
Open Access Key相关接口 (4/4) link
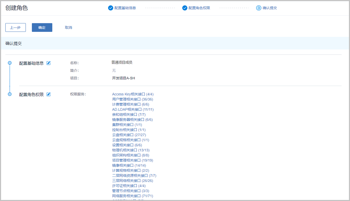tap(133, 94)
